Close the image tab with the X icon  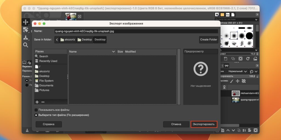[80, 16]
